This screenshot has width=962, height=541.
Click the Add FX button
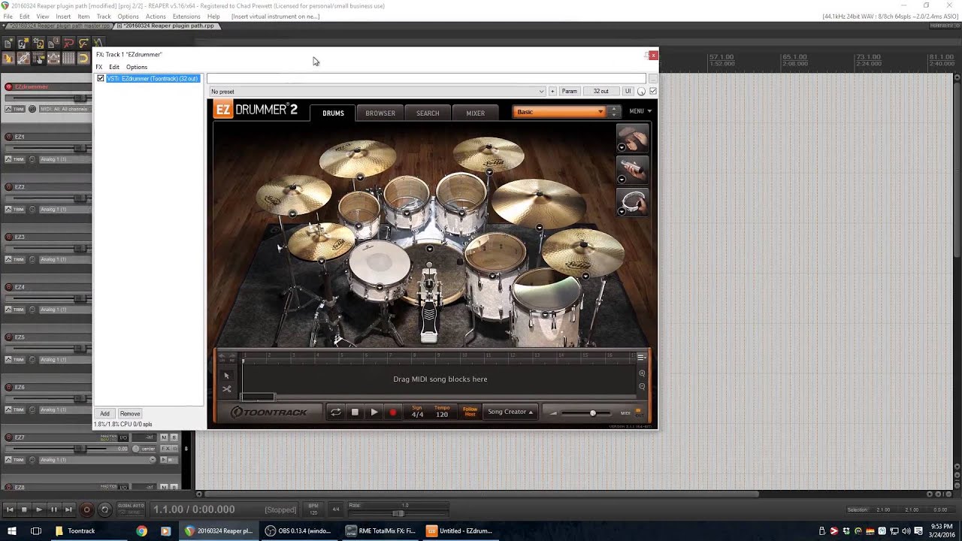(104, 414)
